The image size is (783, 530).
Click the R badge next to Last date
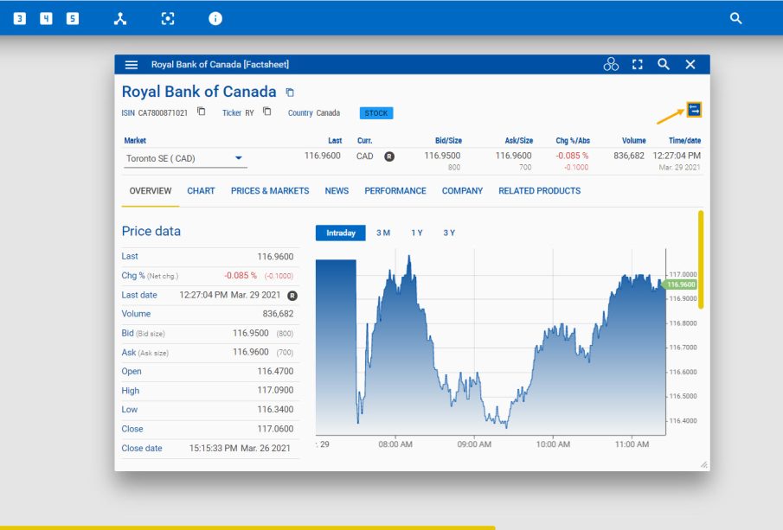(292, 296)
